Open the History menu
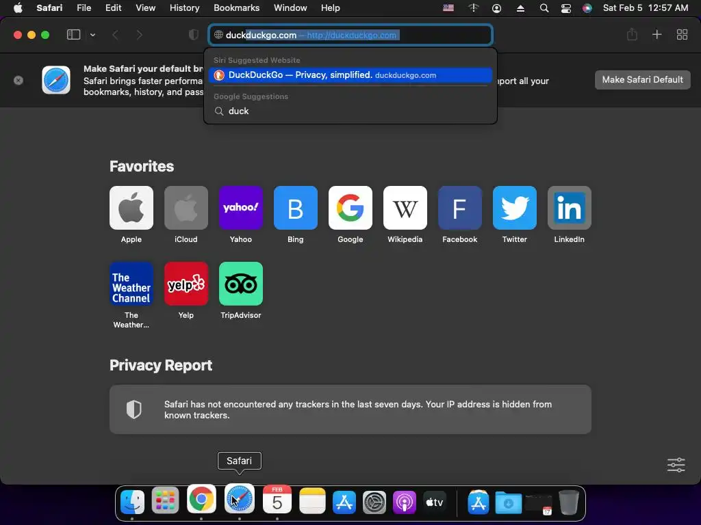The width and height of the screenshot is (701, 525). (x=184, y=8)
